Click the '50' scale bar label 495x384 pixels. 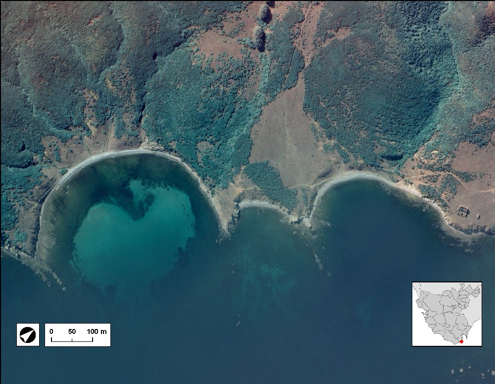tap(72, 331)
